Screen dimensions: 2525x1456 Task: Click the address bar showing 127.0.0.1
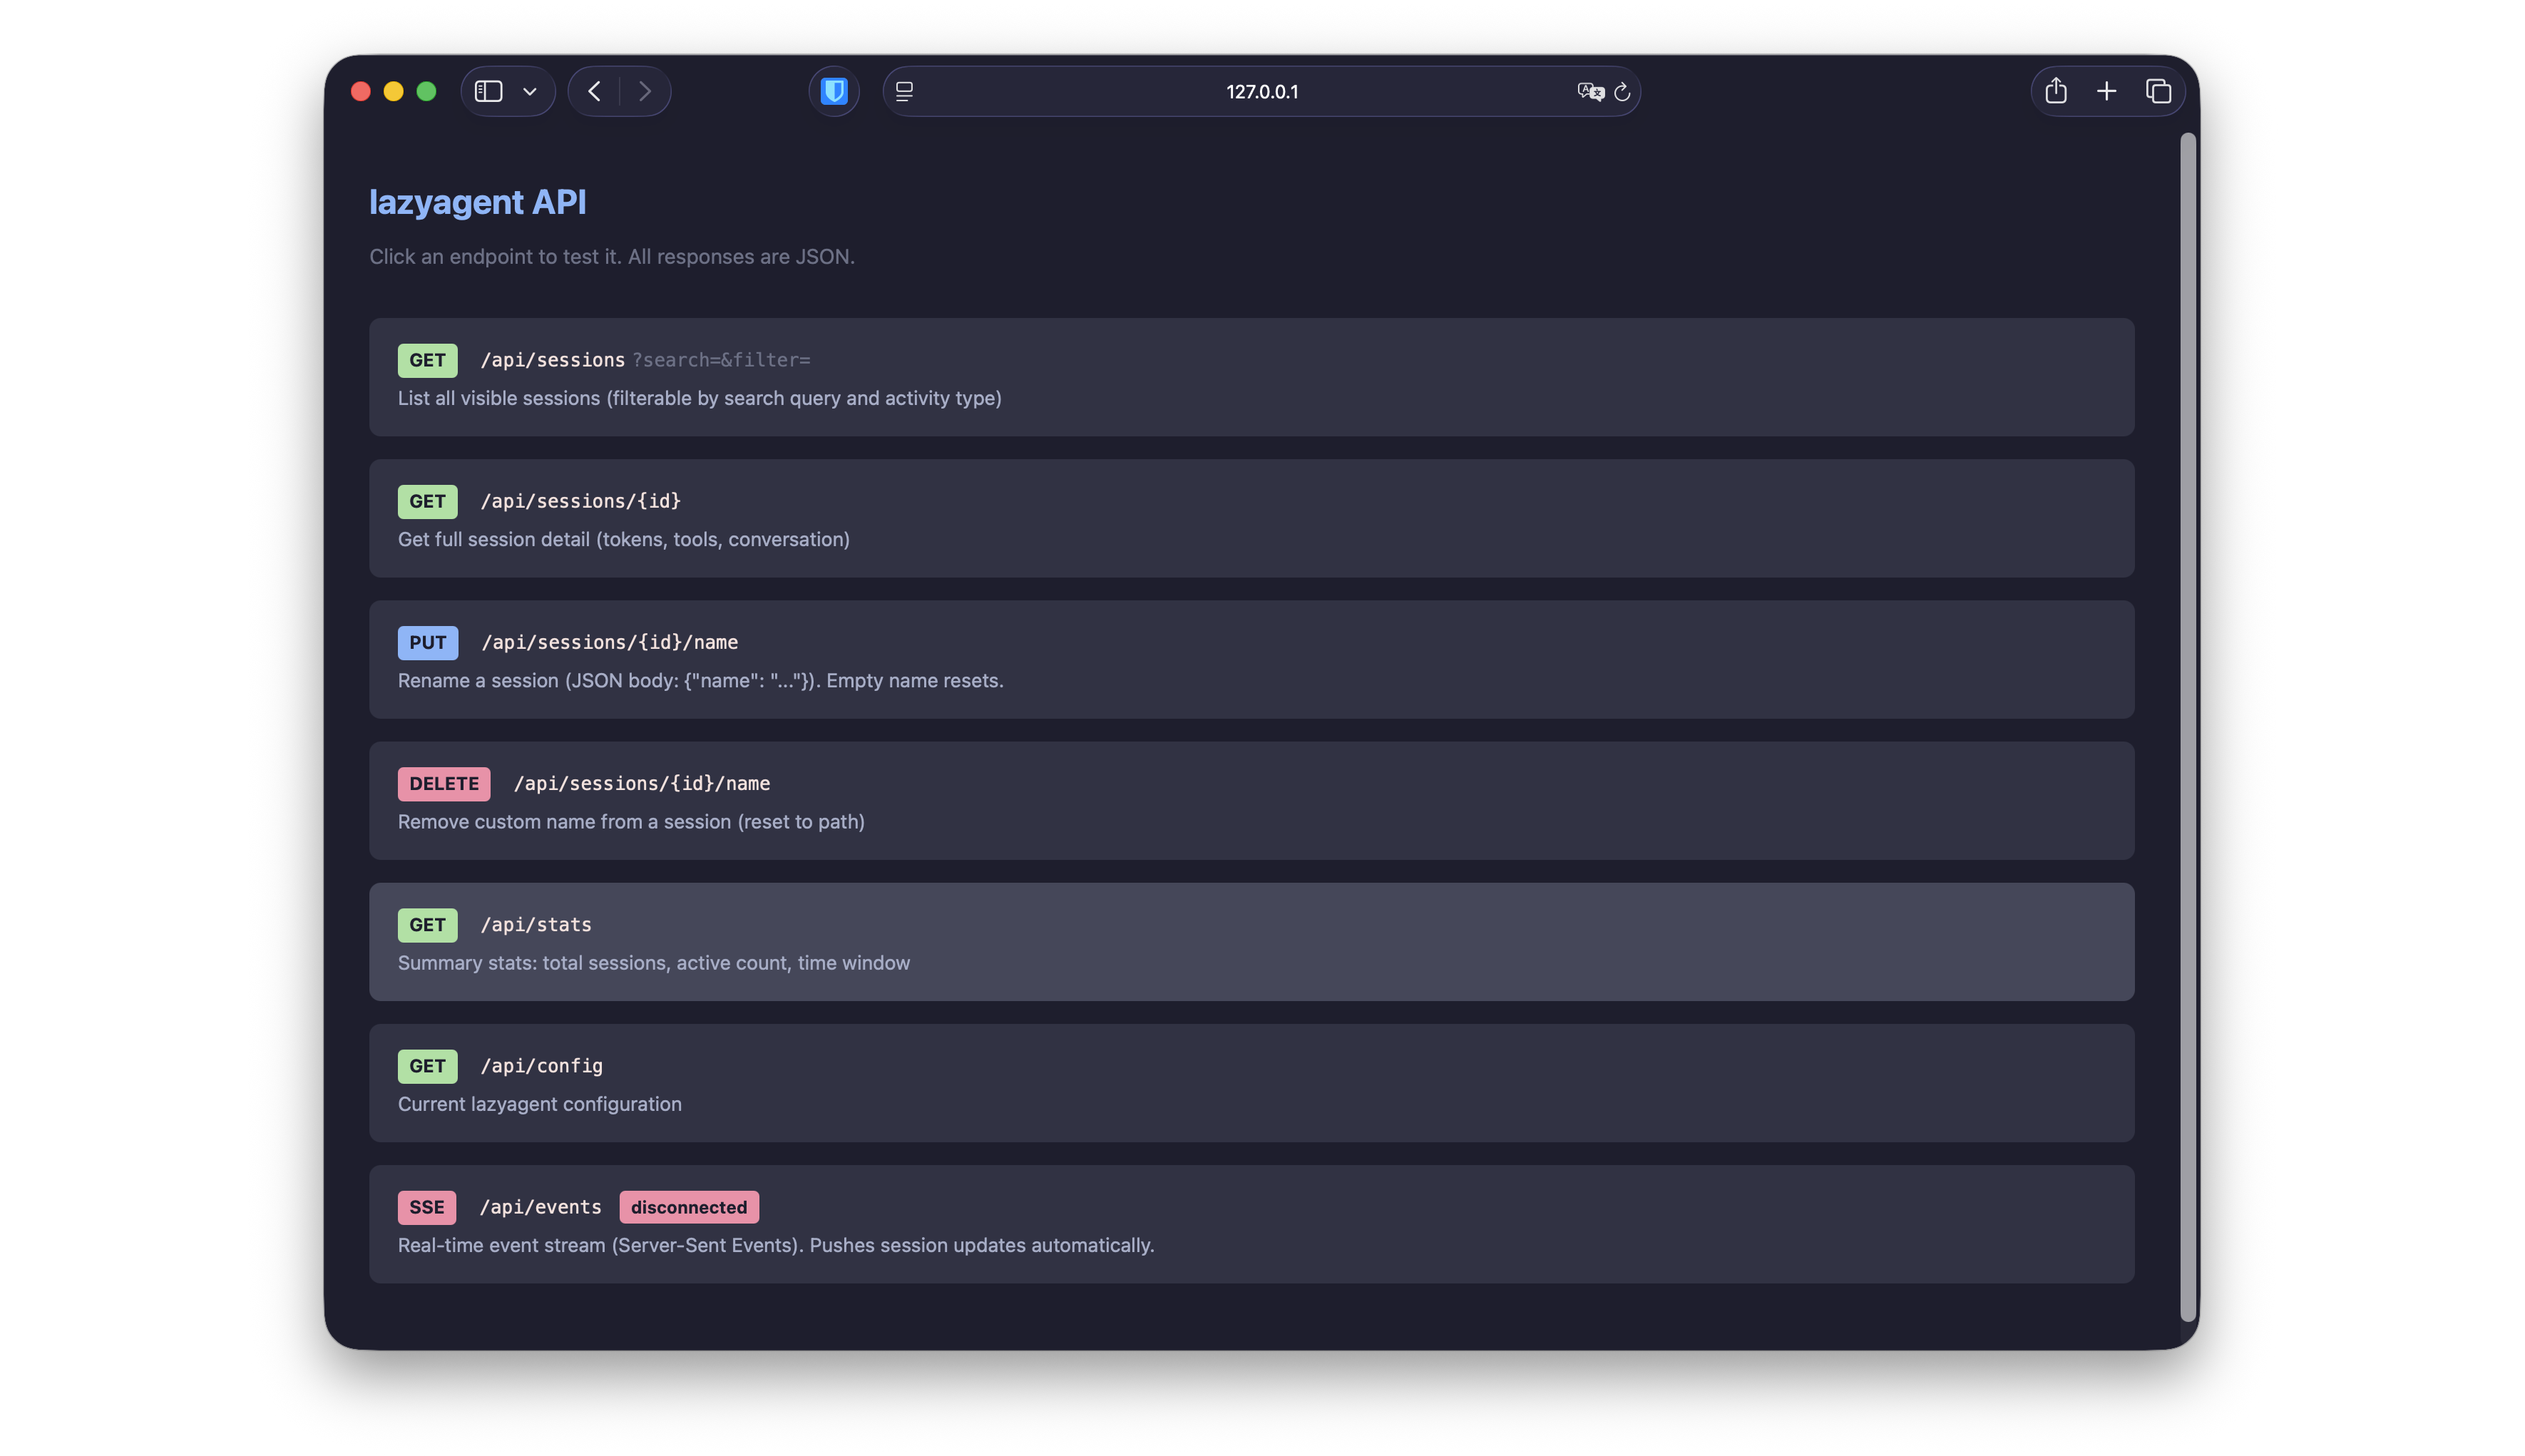click(x=1262, y=91)
